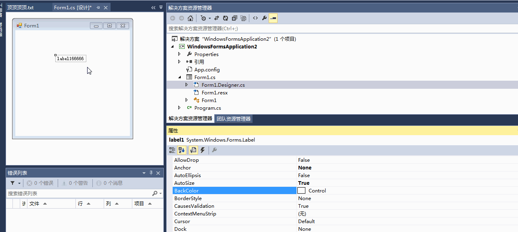
Task: Toggle the 0 个消息 messages button
Action: point(109,183)
